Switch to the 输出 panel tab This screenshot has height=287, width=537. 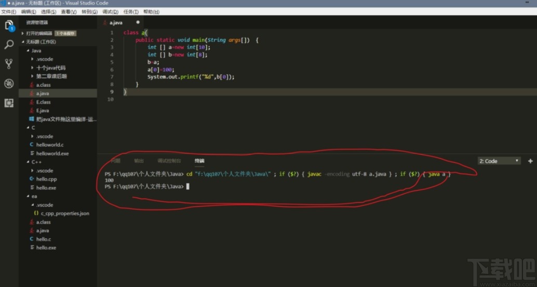coord(139,161)
